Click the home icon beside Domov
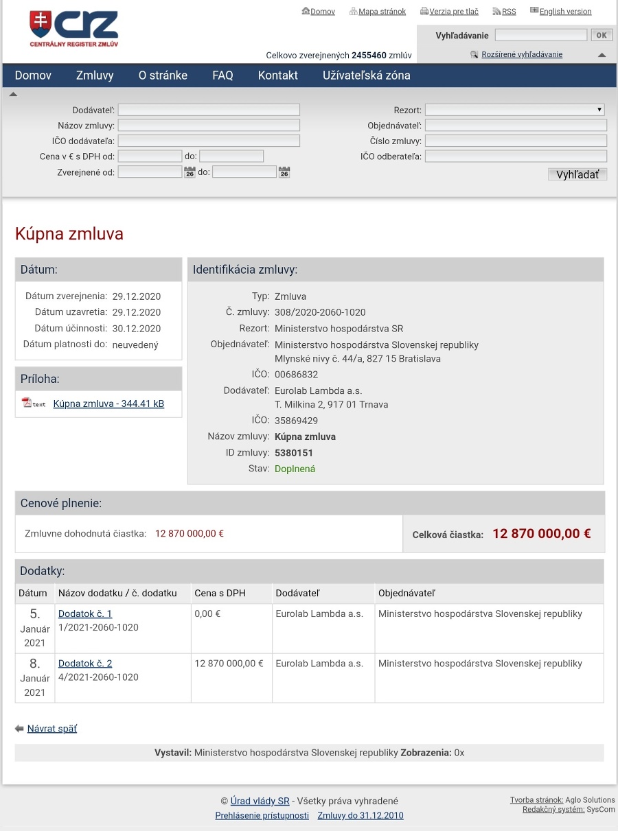The width and height of the screenshot is (618, 831). [306, 11]
